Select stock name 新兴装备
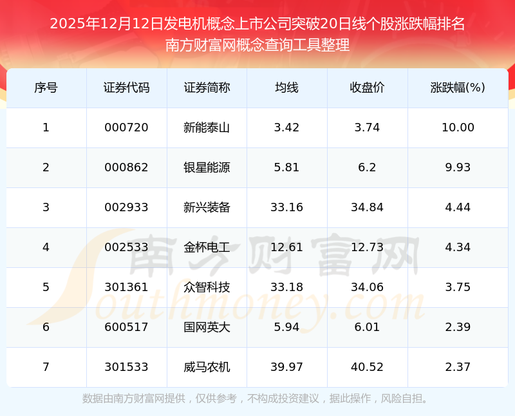515x416 pixels. pyautogui.click(x=207, y=207)
